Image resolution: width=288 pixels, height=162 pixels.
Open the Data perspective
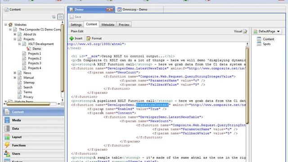coord(34,129)
